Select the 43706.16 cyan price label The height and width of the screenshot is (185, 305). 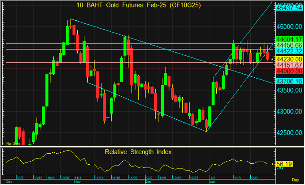[289, 82]
